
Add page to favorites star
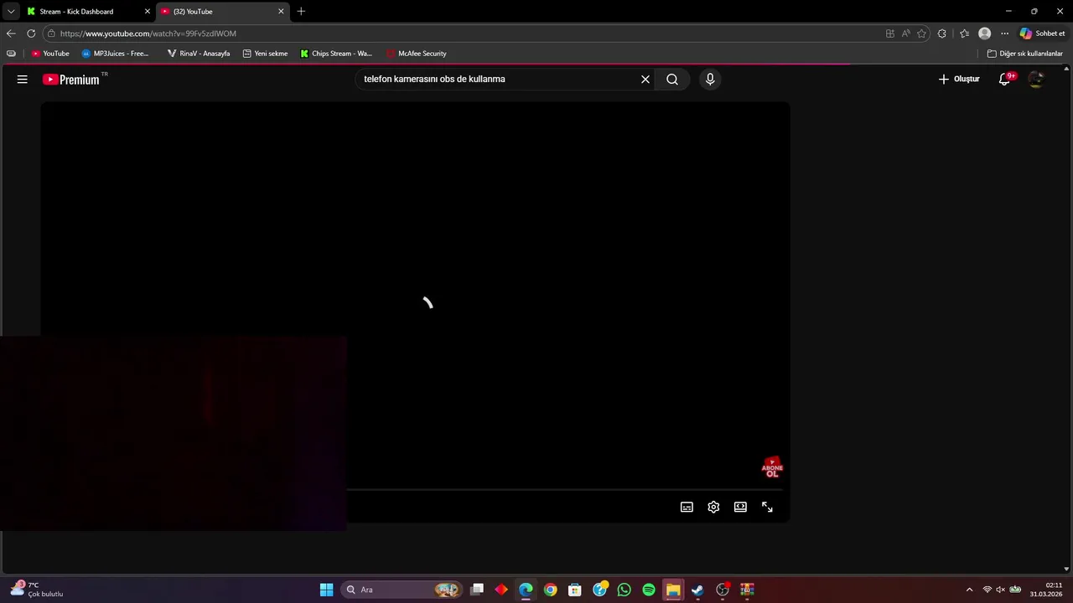pyautogui.click(x=922, y=33)
